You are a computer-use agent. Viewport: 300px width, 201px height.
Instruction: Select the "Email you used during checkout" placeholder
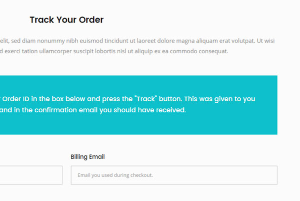click(x=114, y=175)
